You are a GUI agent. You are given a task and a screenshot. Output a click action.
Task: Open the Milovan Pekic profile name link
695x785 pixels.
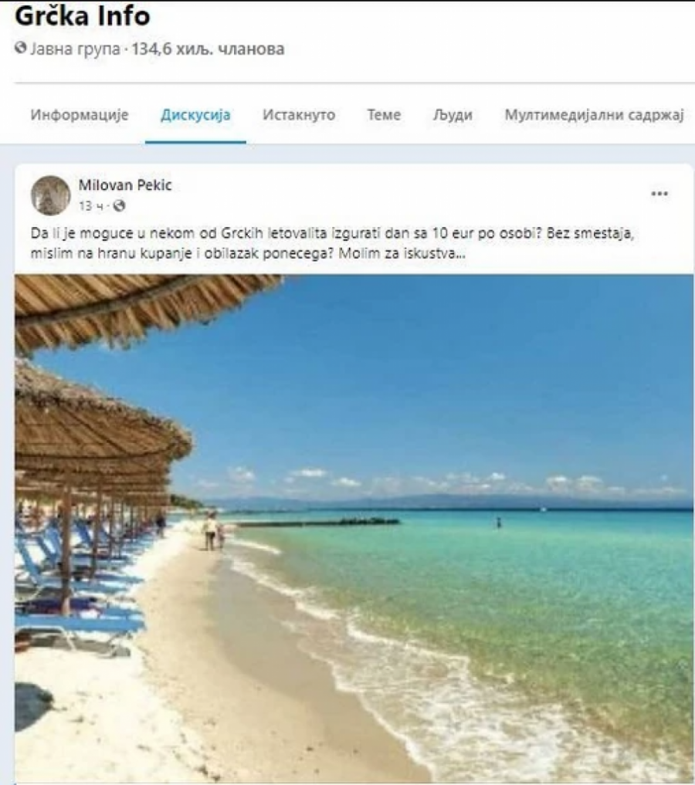coord(125,185)
